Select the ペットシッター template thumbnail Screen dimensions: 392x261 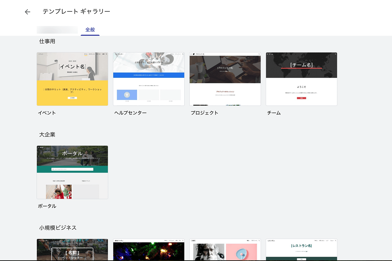72,249
